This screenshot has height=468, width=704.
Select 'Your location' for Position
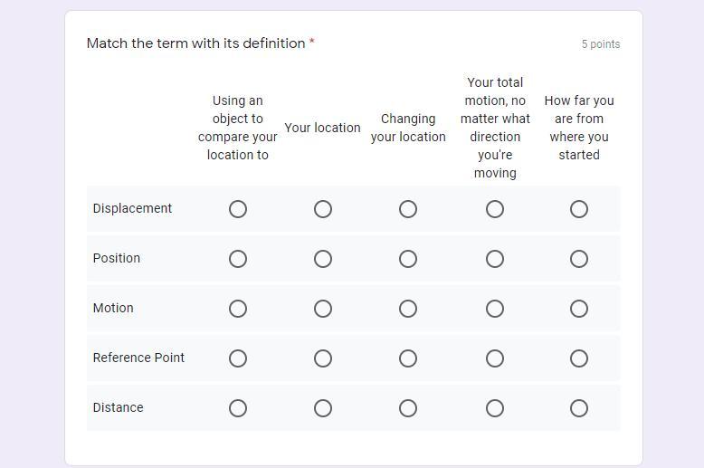(323, 259)
